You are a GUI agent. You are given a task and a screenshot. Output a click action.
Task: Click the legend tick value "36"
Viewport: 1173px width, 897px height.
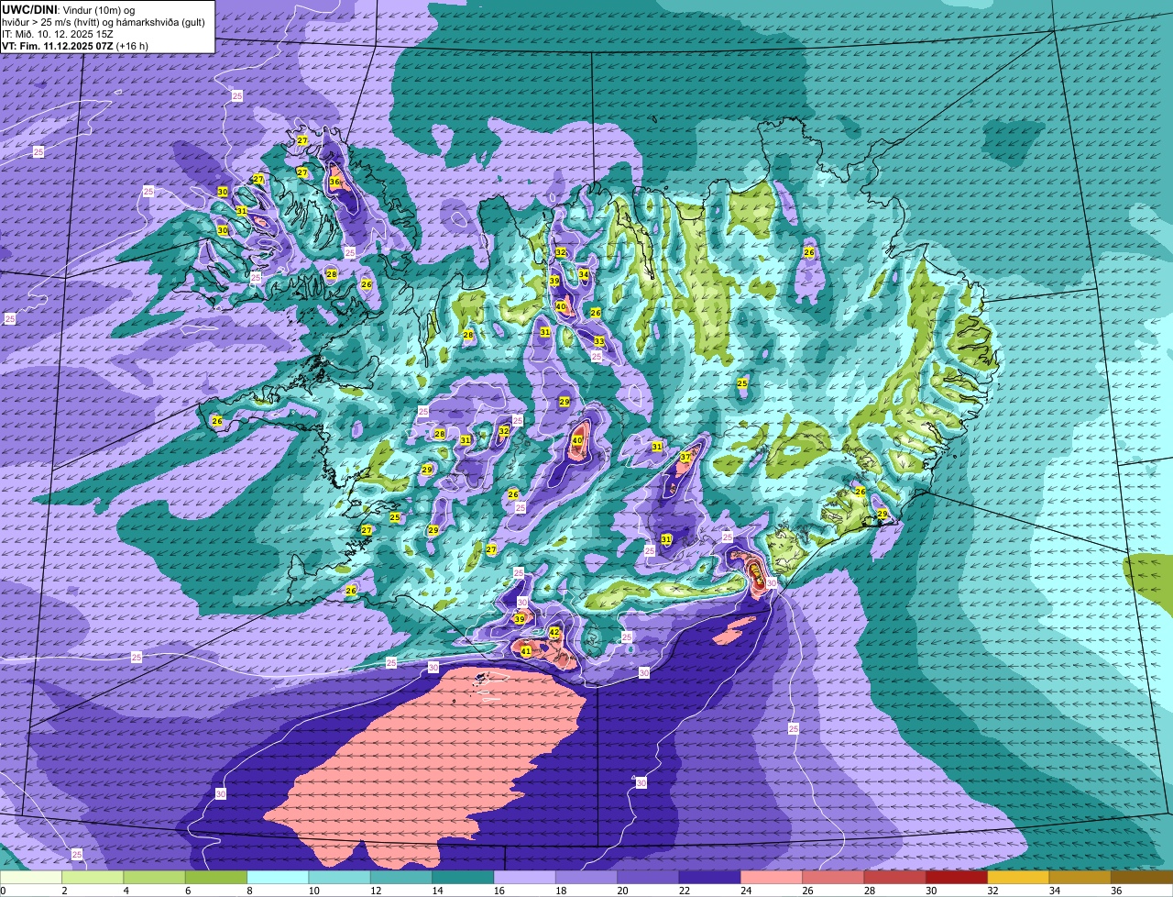click(x=1116, y=891)
